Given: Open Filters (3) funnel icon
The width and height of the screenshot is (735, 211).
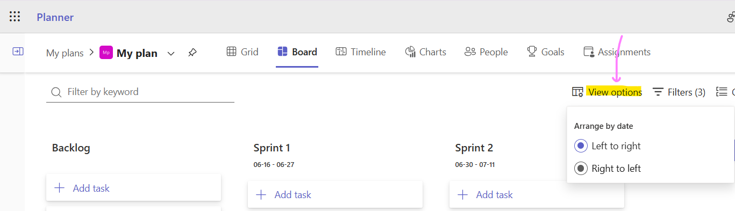Looking at the screenshot, I should coord(658,92).
